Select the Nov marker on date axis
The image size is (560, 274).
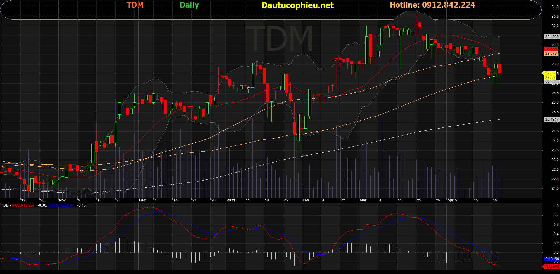pos(62,200)
